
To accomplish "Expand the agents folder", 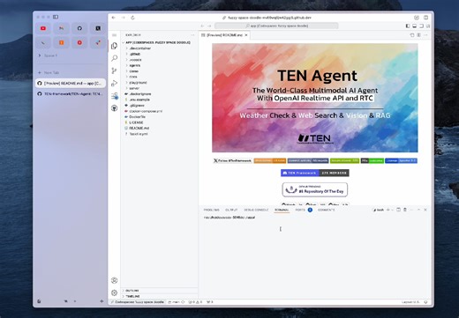I will [159, 65].
